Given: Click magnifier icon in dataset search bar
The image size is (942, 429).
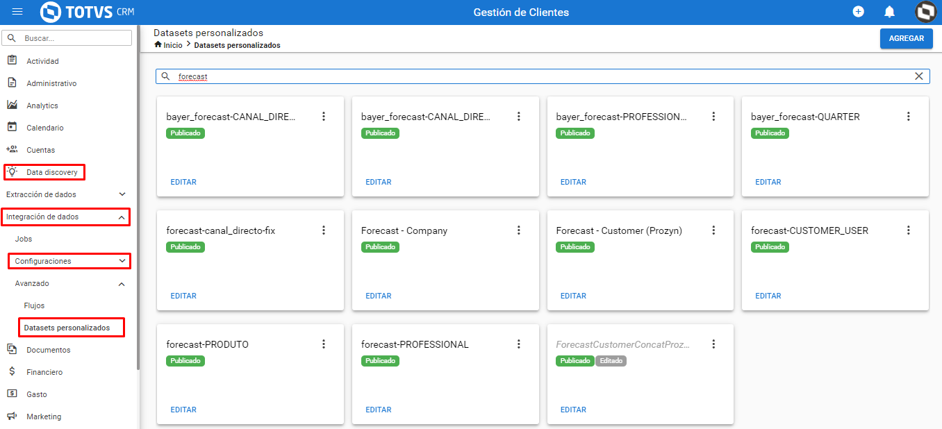Looking at the screenshot, I should click(165, 76).
